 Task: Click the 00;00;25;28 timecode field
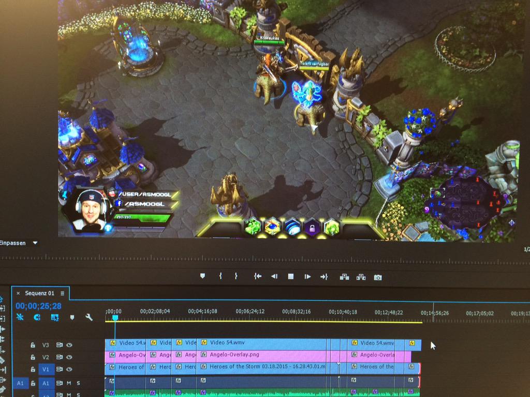38,306
